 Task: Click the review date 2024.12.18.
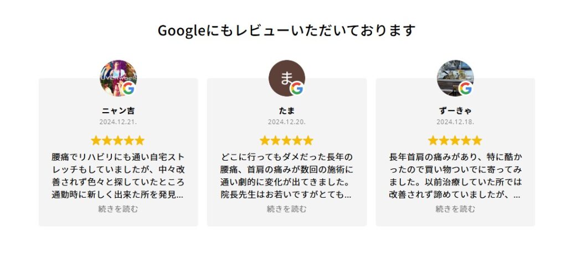coord(455,121)
